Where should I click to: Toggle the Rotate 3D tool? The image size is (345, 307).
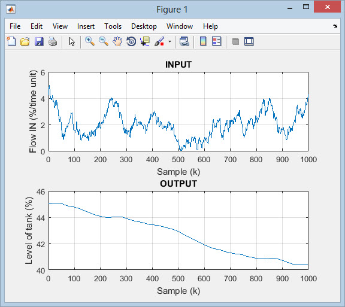click(x=131, y=41)
